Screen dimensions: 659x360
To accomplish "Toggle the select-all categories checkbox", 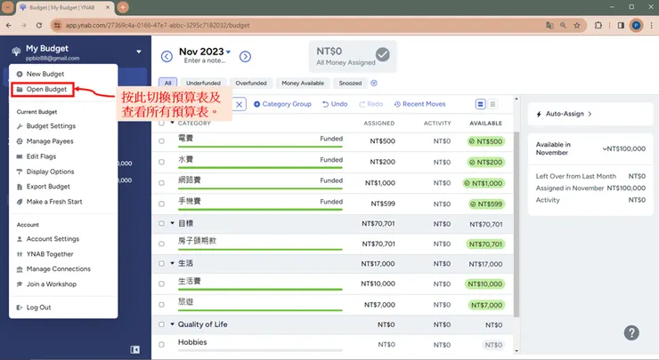I will (161, 124).
